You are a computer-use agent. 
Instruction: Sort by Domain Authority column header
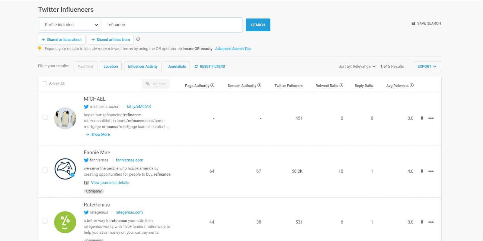[242, 86]
